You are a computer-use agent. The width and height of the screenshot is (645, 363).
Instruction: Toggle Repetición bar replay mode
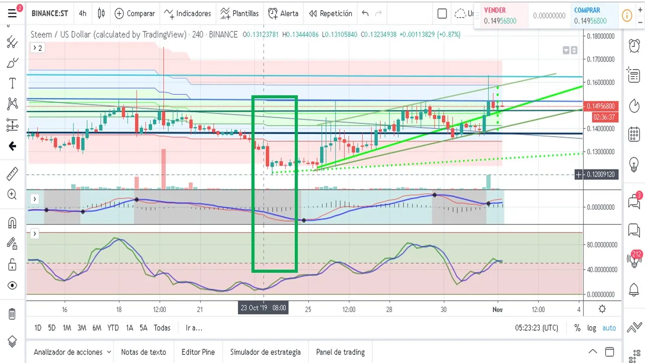(330, 14)
